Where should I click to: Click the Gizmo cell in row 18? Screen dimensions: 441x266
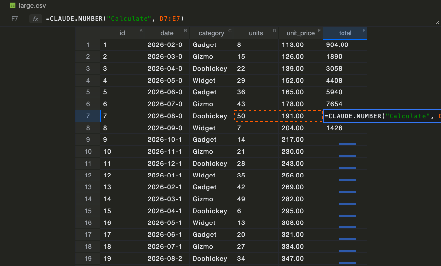pos(211,247)
